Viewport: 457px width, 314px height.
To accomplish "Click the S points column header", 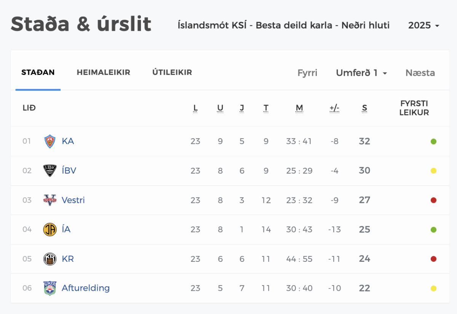I will (364, 108).
